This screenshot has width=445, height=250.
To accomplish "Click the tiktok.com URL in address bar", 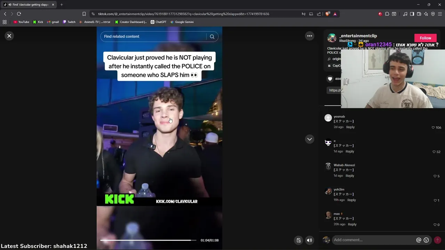I will click(184, 14).
